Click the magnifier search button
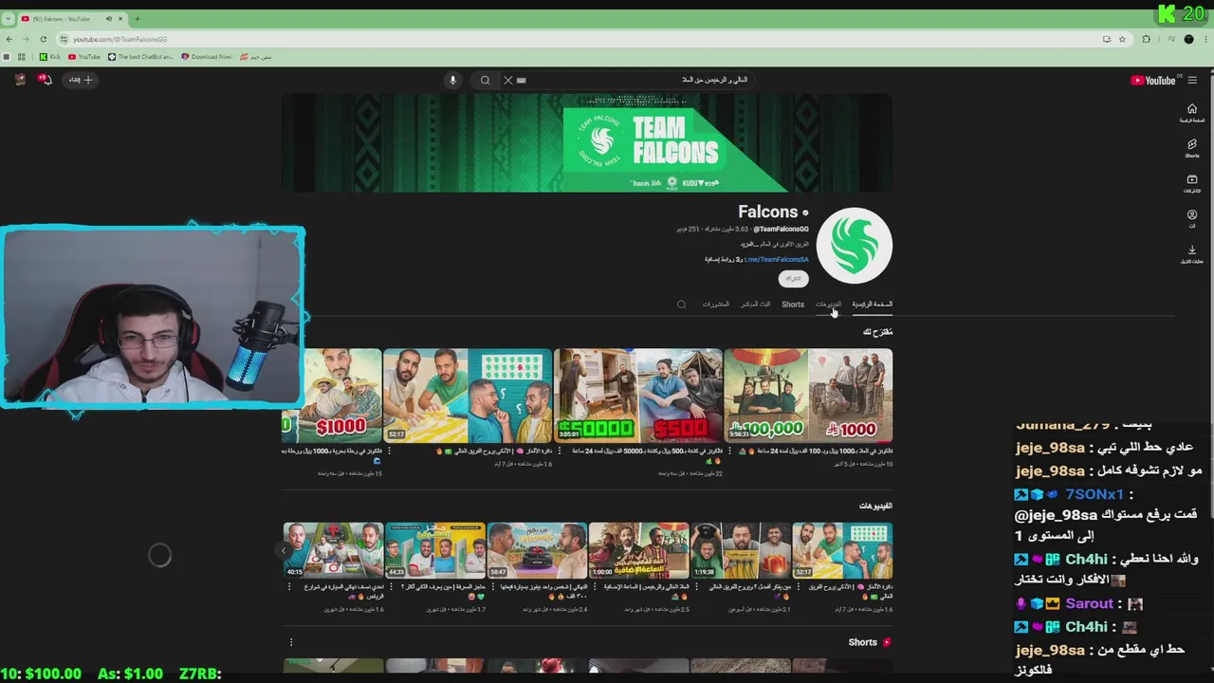1214x683 pixels. tap(485, 80)
